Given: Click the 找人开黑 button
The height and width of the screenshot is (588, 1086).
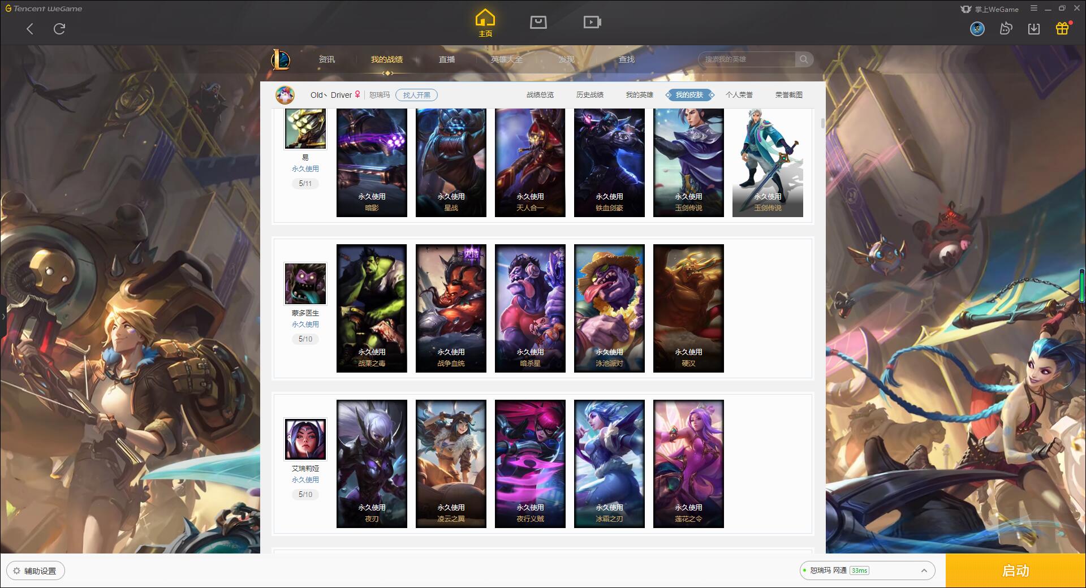Looking at the screenshot, I should click(416, 95).
